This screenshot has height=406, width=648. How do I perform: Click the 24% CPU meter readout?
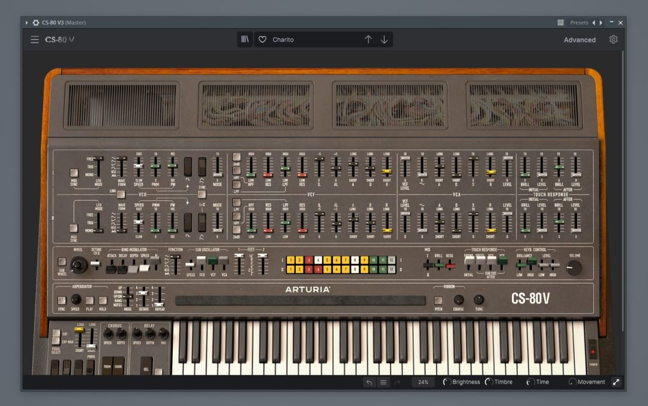coord(423,382)
